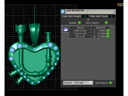Click the Diamond column header

[101, 28]
